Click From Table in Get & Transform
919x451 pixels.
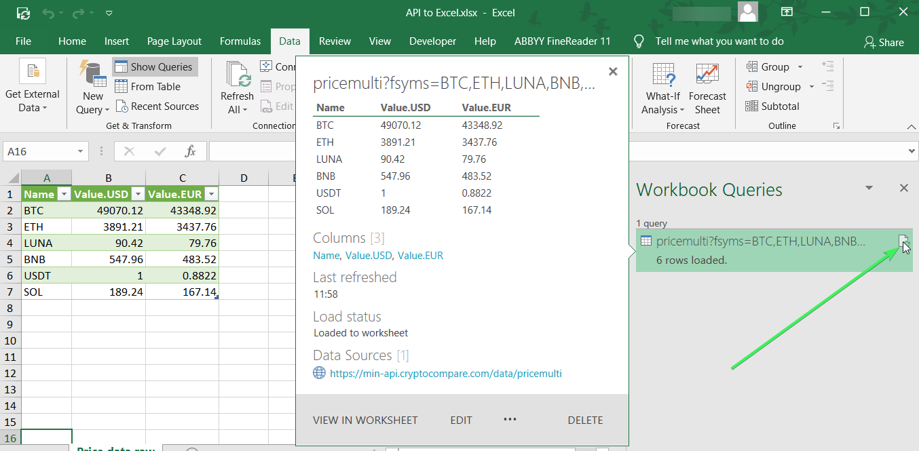147,86
